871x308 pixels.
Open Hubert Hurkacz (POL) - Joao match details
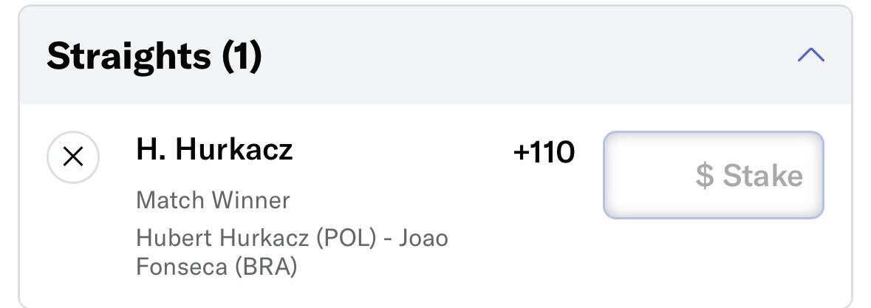(293, 238)
